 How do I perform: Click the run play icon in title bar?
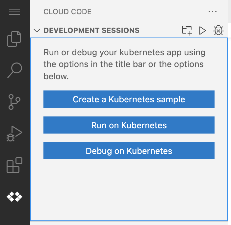click(x=202, y=31)
